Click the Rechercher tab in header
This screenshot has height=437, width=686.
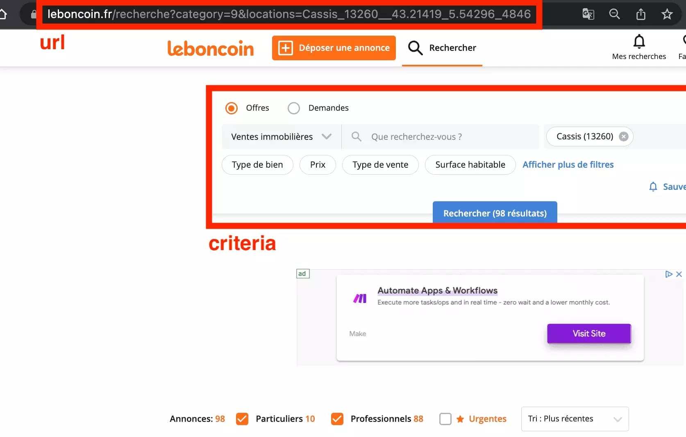point(442,48)
